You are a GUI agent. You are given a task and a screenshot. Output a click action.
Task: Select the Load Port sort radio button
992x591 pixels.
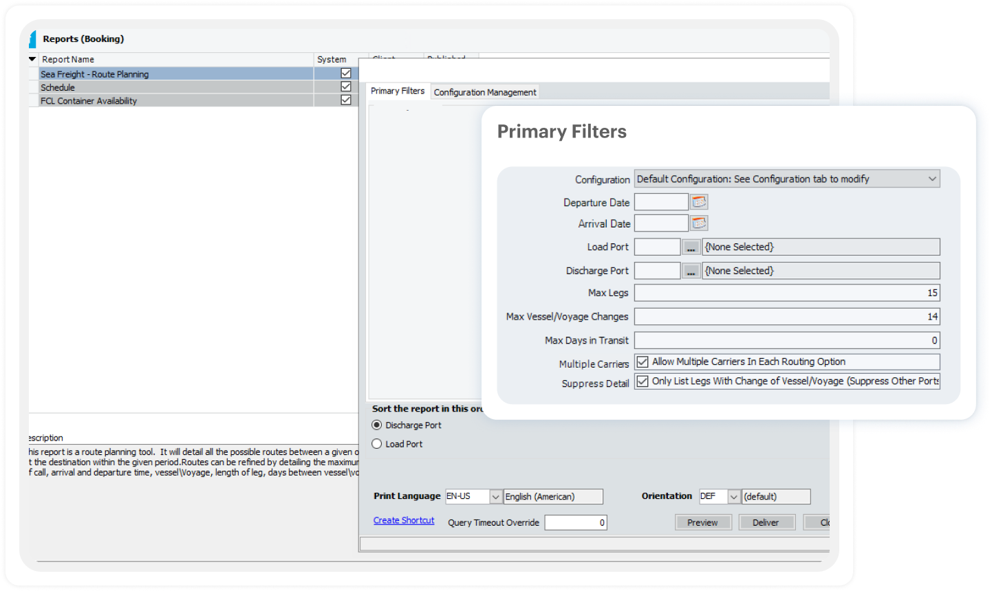coord(377,444)
